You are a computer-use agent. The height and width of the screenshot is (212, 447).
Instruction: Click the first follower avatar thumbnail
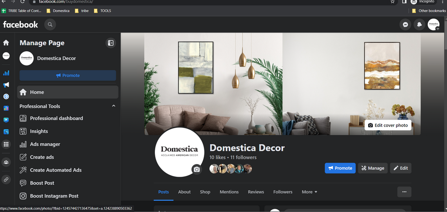pos(214,169)
